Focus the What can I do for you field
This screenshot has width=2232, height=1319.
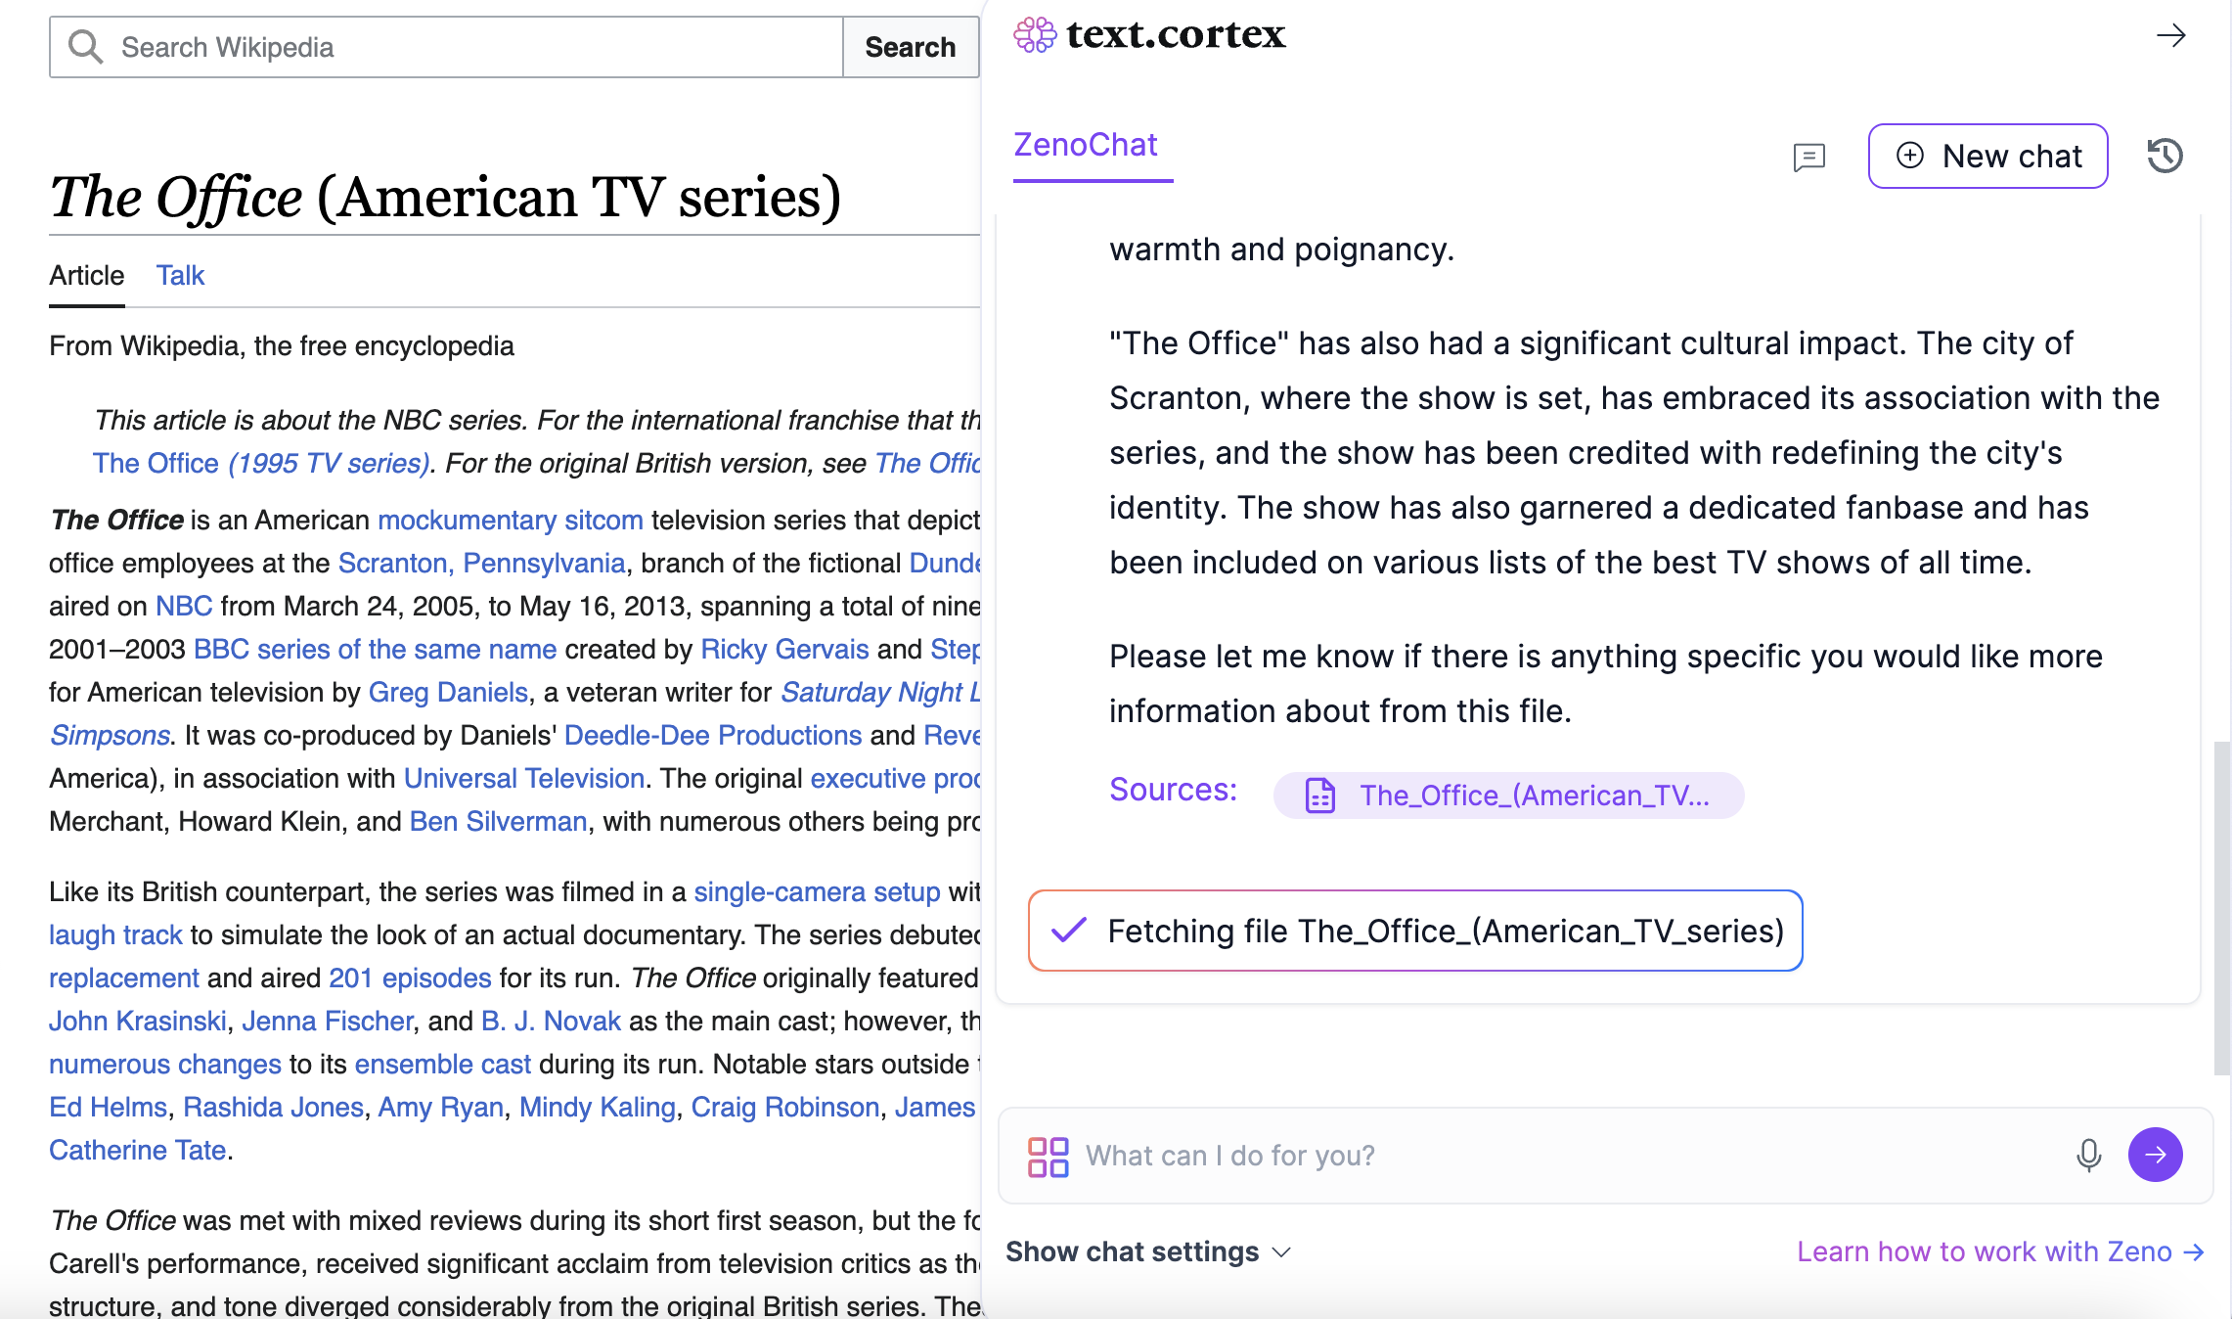tap(1565, 1156)
